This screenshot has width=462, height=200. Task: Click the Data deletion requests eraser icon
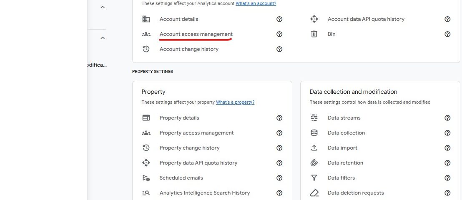click(314, 193)
